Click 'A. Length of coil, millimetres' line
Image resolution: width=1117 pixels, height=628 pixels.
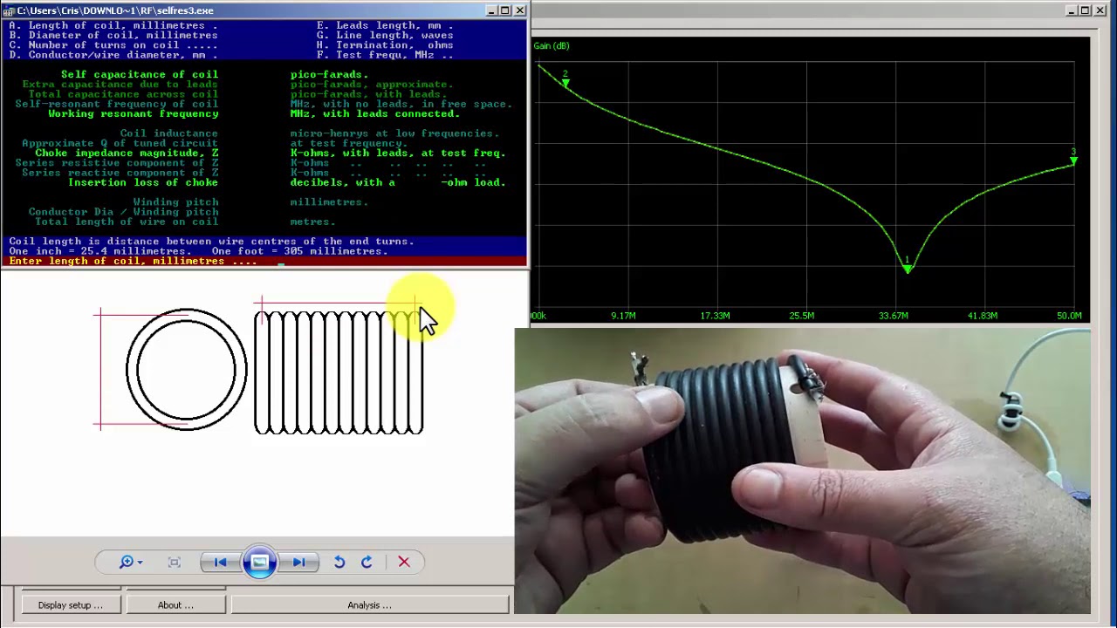(x=113, y=25)
